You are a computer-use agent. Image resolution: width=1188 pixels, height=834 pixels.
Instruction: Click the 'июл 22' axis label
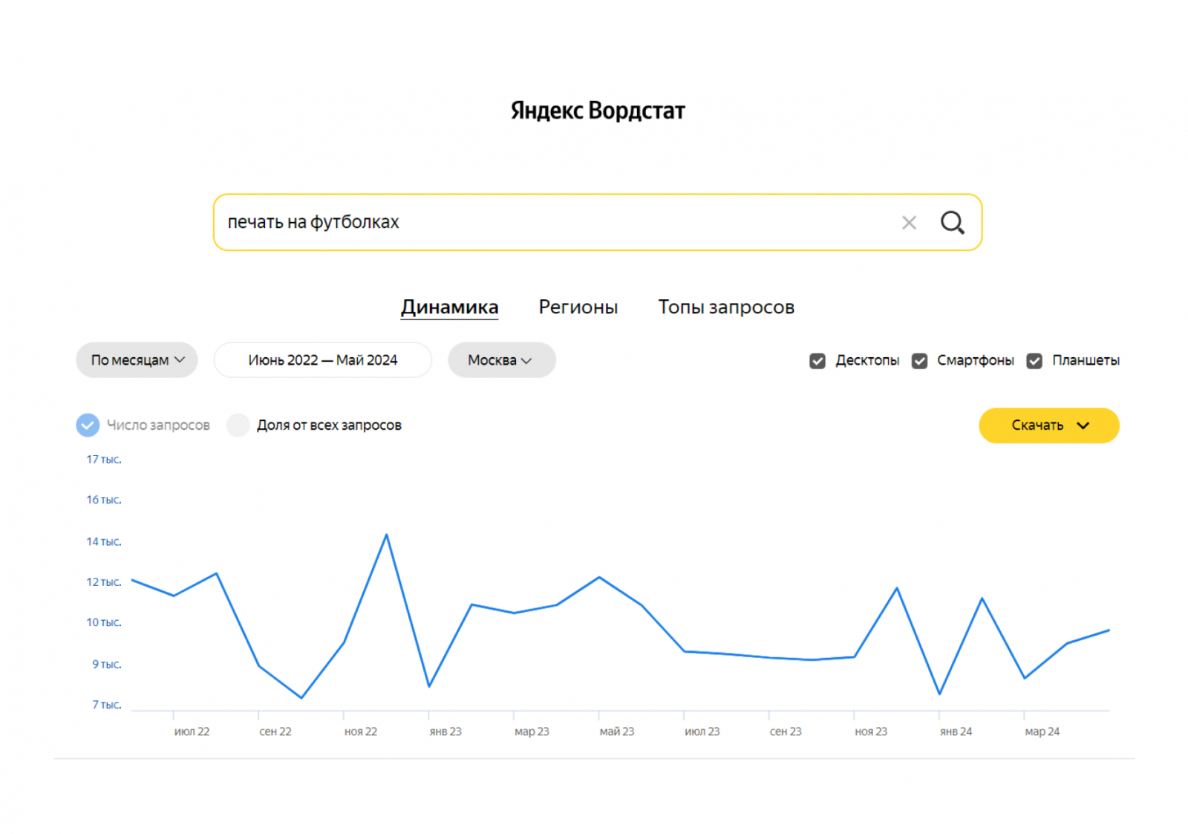192,732
